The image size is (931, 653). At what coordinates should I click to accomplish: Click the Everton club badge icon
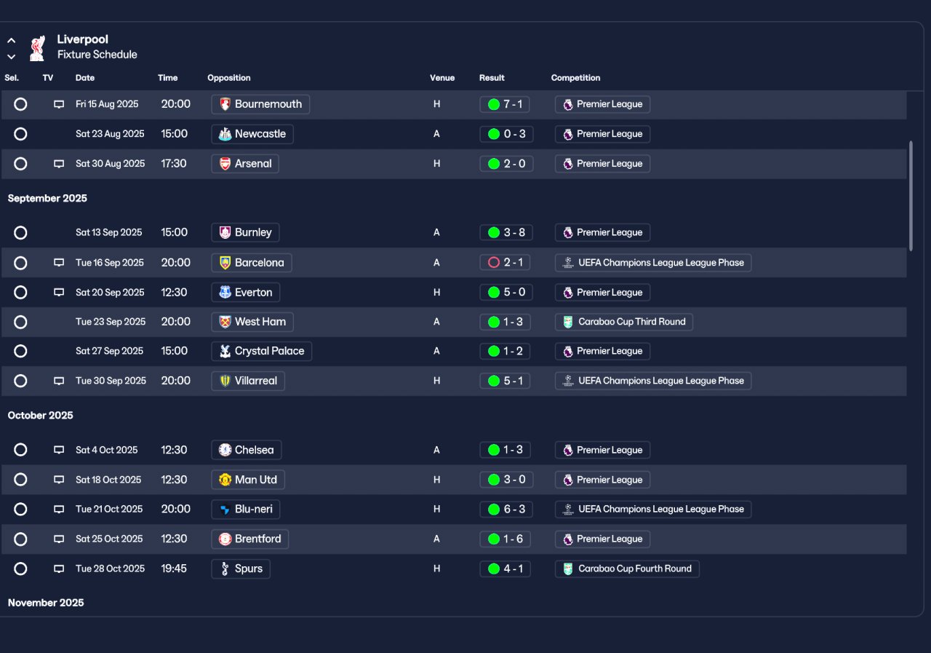(225, 293)
